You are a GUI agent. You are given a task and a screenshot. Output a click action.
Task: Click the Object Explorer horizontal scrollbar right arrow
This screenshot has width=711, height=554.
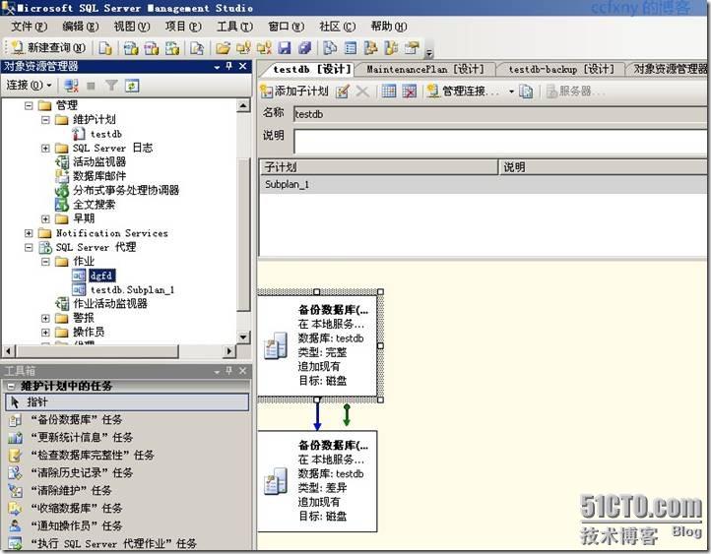coord(229,351)
